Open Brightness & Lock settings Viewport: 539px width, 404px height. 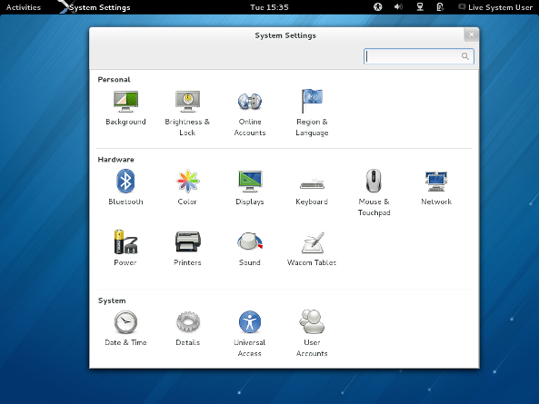pyautogui.click(x=187, y=113)
